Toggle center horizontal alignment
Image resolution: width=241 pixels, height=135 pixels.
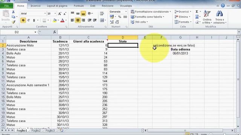[78, 20]
